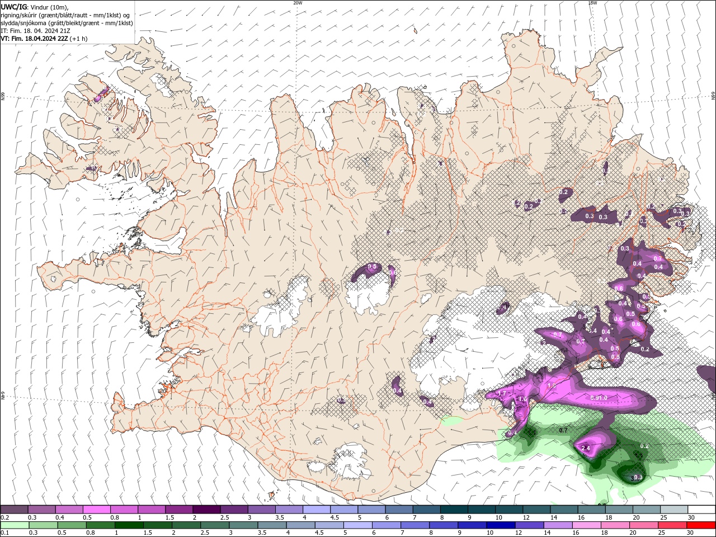Click the '0.91.0' value label on the map

pos(599,398)
